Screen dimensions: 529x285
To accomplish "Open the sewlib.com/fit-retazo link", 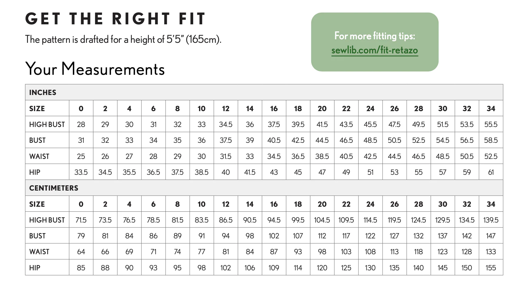I will 375,50.
